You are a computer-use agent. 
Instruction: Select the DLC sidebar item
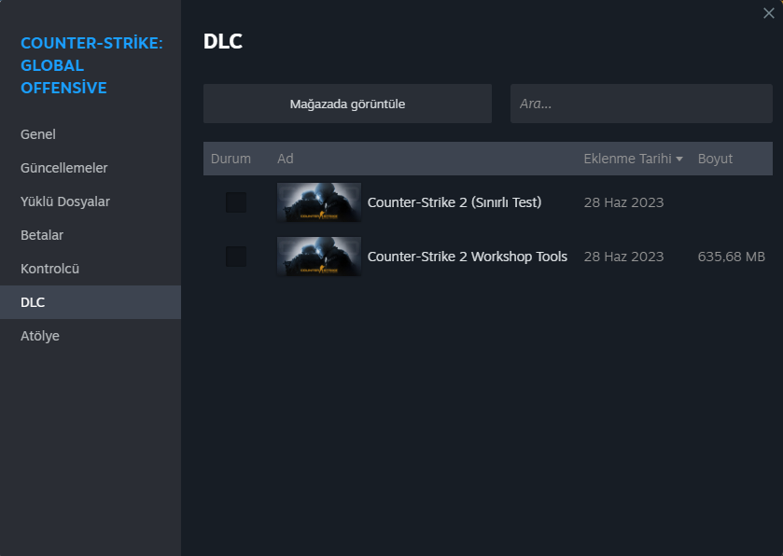coord(91,302)
